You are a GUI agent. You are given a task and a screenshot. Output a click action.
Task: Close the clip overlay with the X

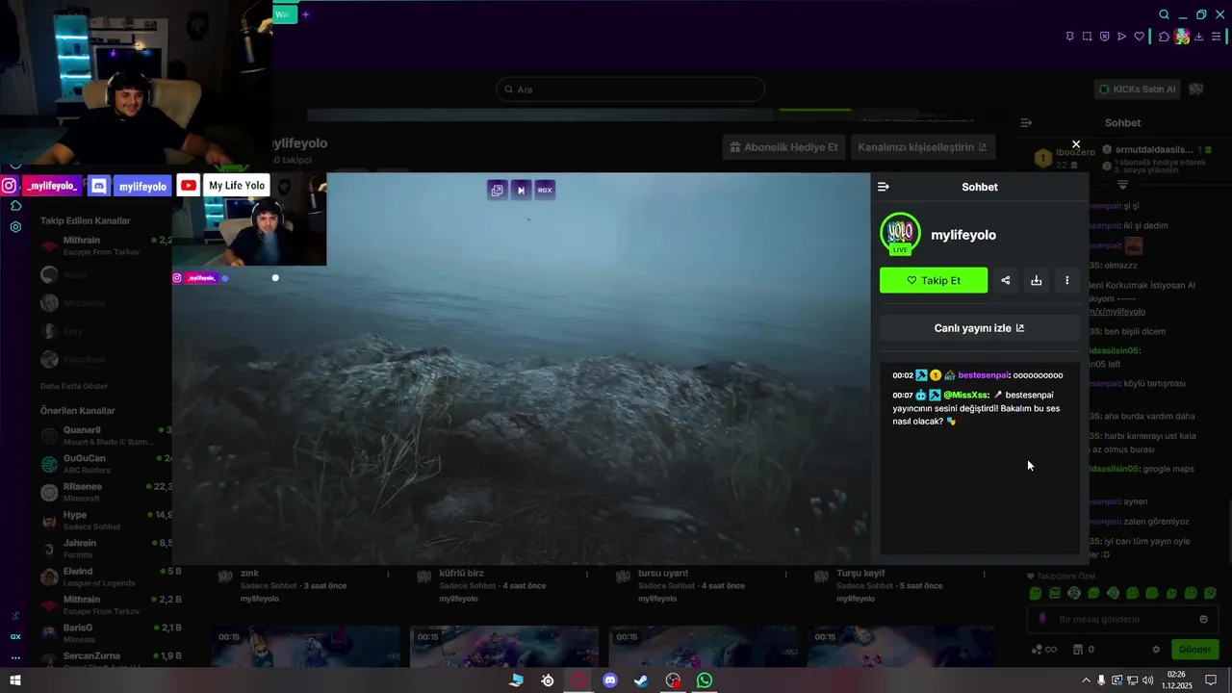(x=1076, y=144)
